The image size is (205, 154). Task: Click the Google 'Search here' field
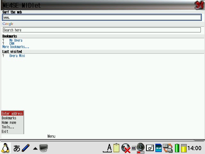[102, 30]
